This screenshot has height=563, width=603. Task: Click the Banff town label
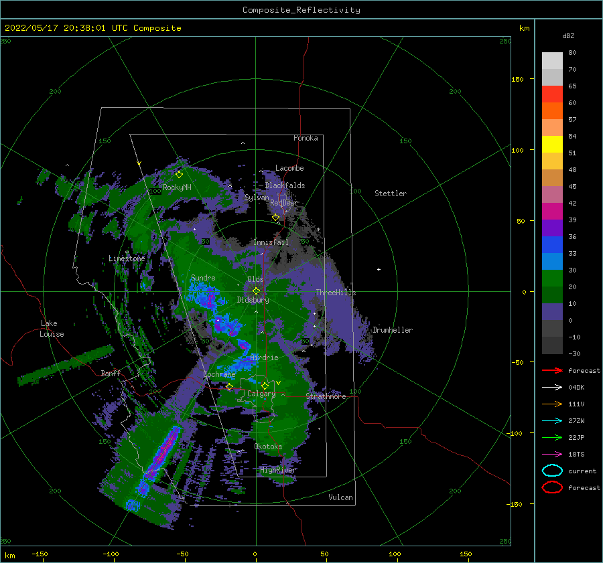point(111,373)
